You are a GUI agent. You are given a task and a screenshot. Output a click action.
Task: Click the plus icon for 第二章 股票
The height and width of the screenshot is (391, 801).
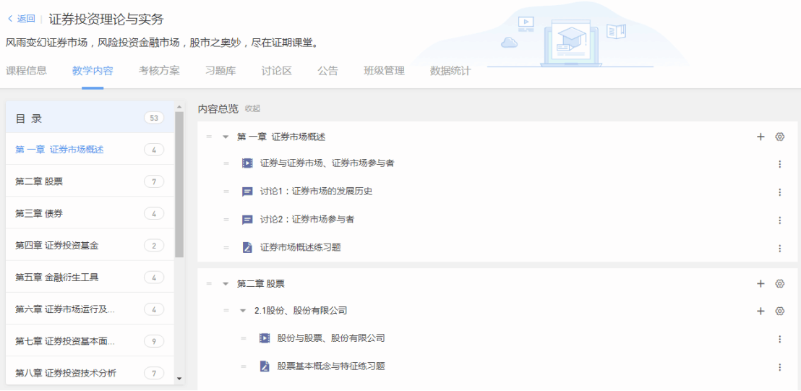pos(761,284)
